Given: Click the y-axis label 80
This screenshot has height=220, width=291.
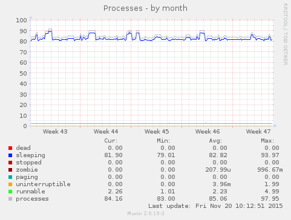Looking at the screenshot, I should pyautogui.click(x=23, y=41).
